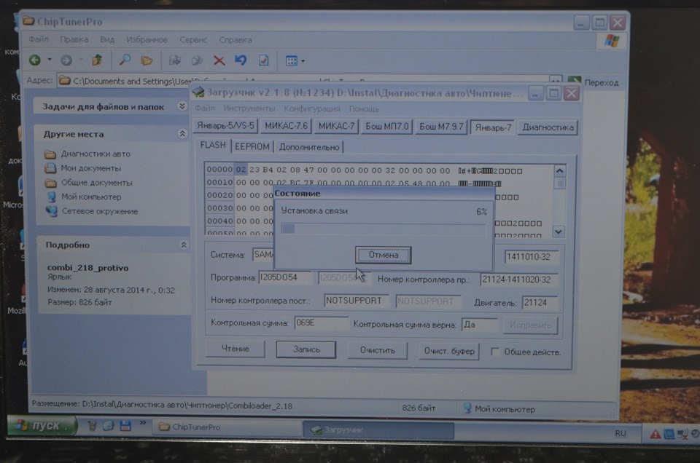Screen dimensions: 700x463
Task: Open the Инструменты menu in Загрузчик
Action: pos(249,108)
